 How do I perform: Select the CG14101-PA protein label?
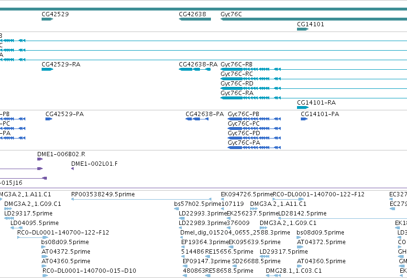pos(320,114)
